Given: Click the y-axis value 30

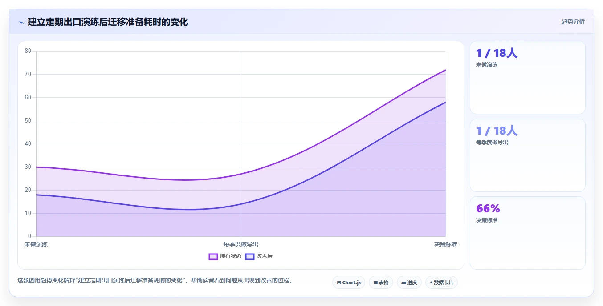Looking at the screenshot, I should point(28,167).
